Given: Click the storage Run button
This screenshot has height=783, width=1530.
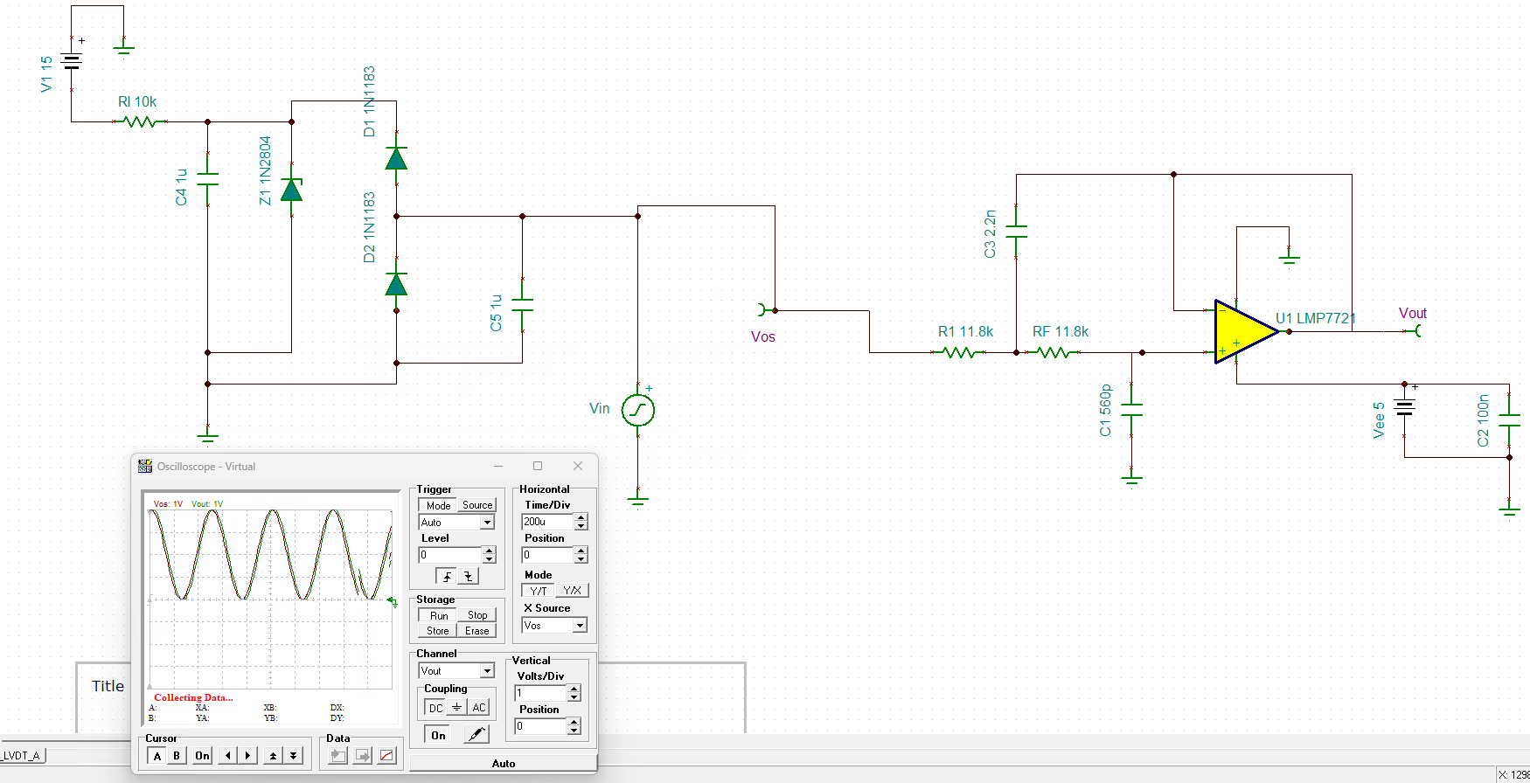Looking at the screenshot, I should click(x=438, y=615).
